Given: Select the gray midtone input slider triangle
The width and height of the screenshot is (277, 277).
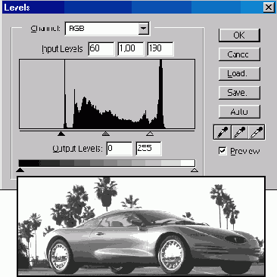Looking at the screenshot, I should pos(106,134).
